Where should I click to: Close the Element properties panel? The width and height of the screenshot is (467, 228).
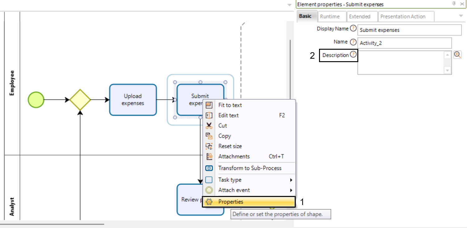point(462,4)
